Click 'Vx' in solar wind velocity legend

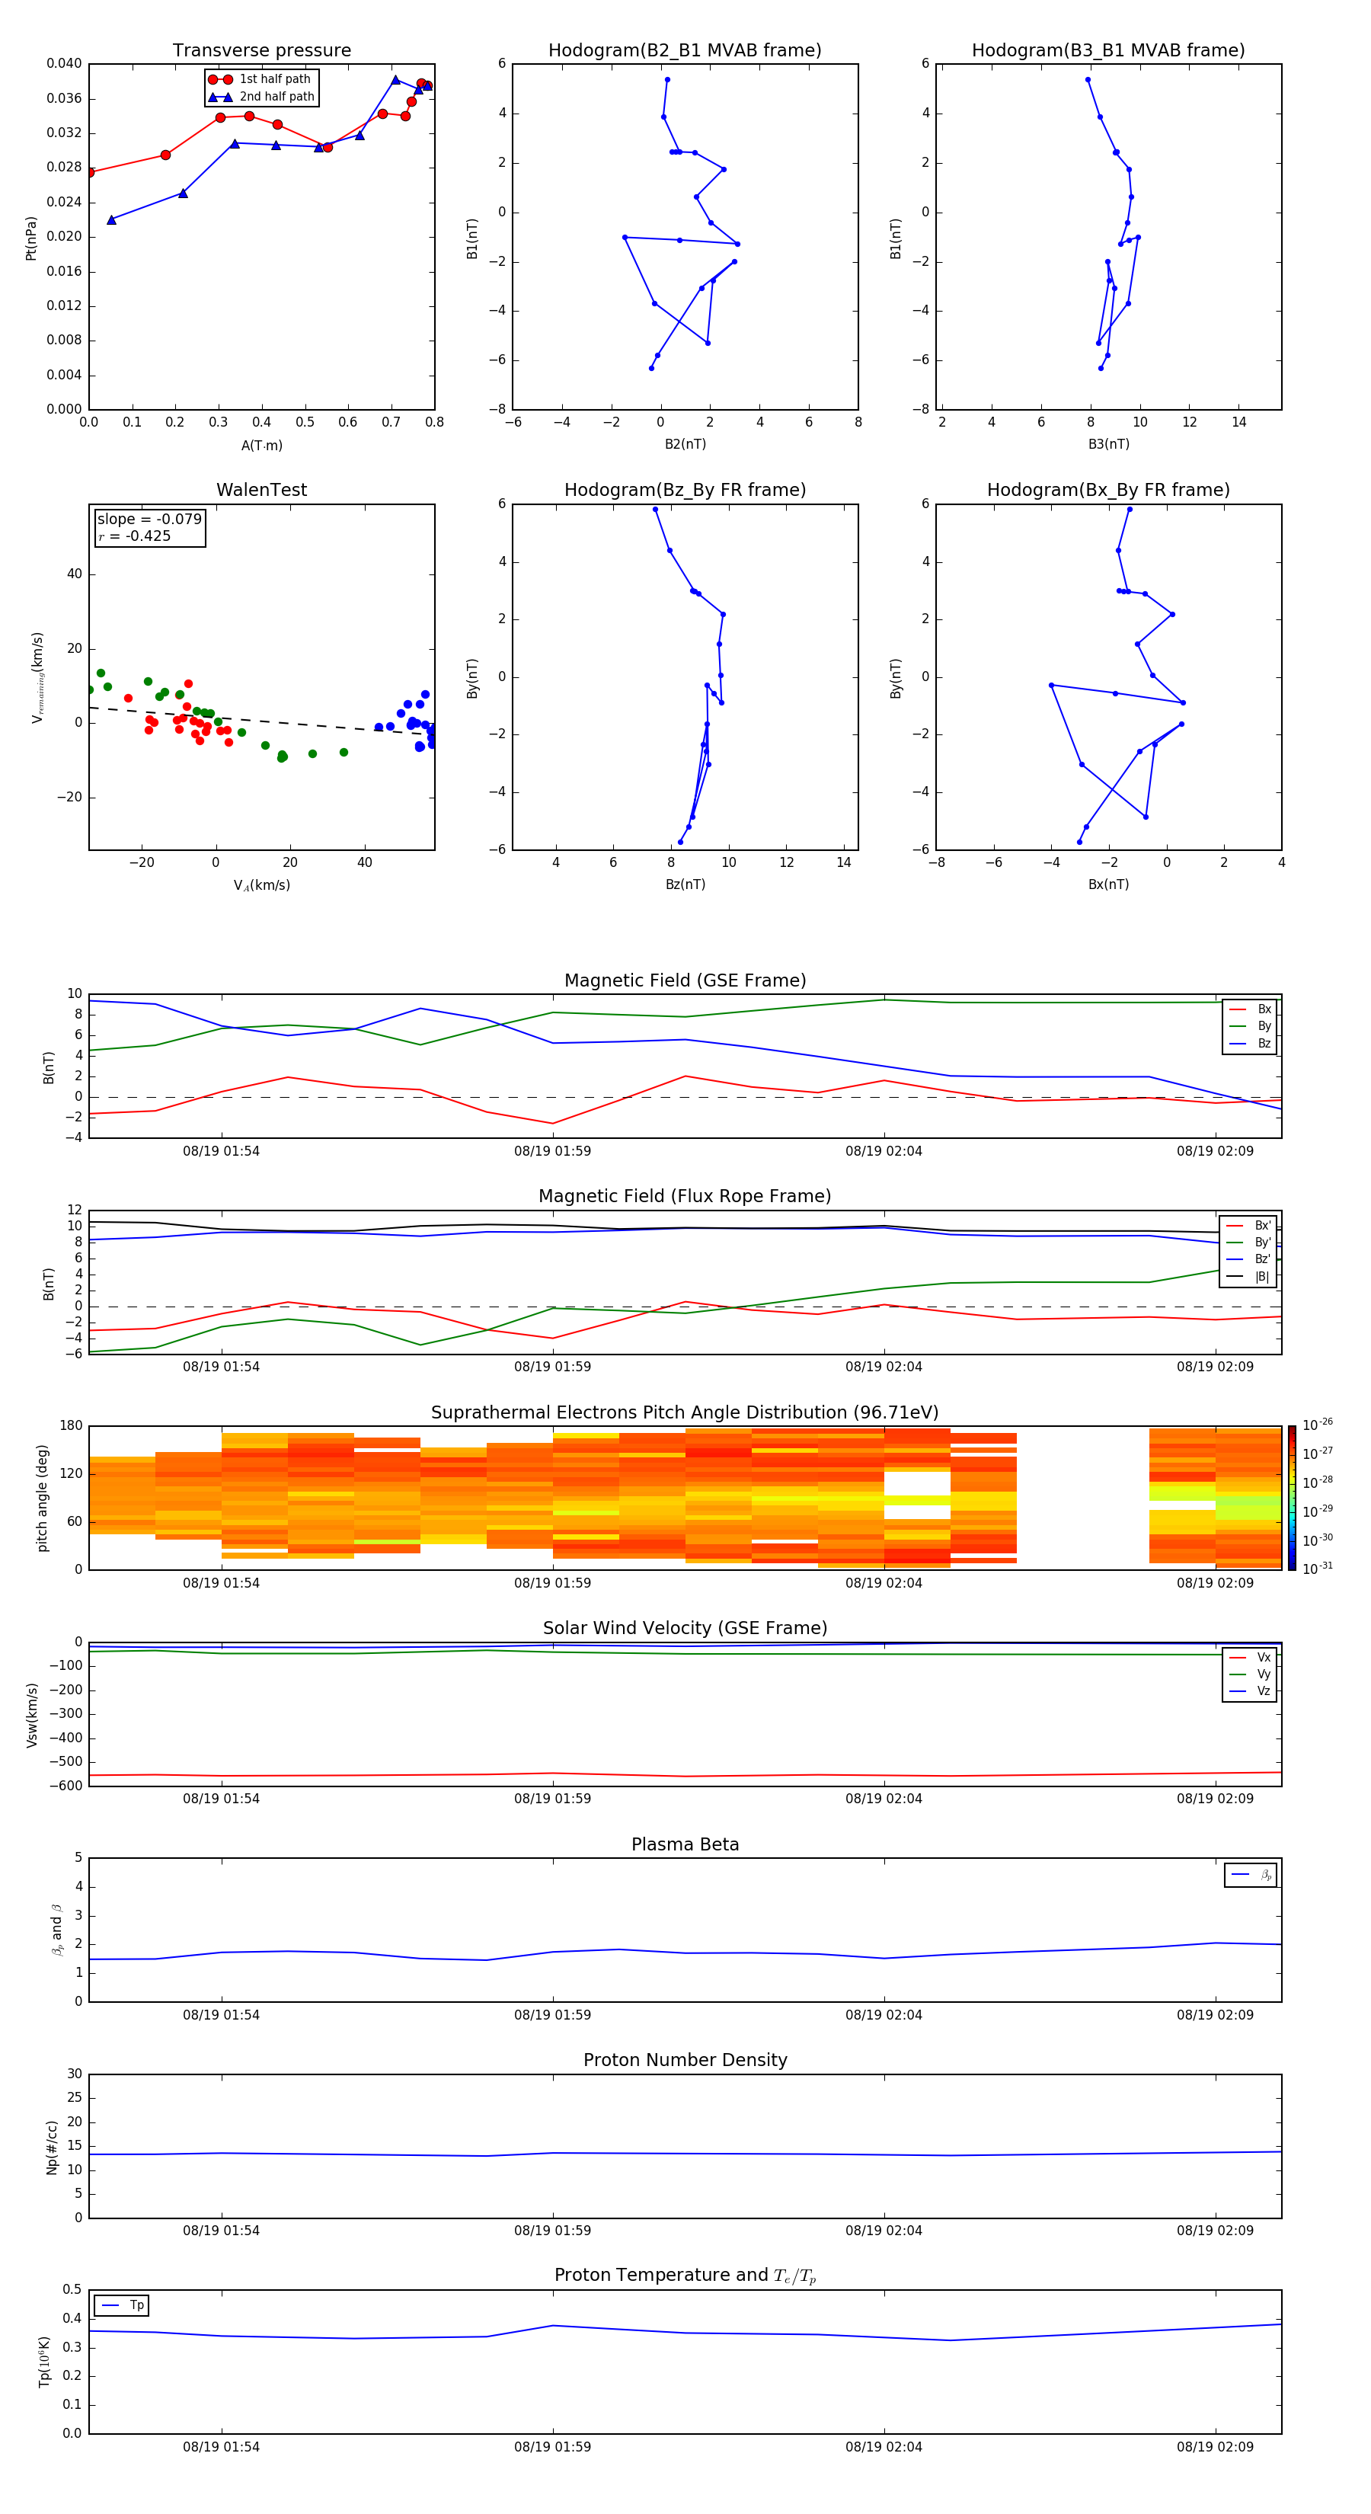1250,1658
